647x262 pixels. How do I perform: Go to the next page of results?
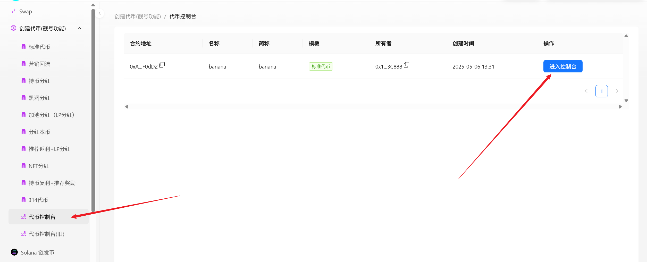[617, 91]
